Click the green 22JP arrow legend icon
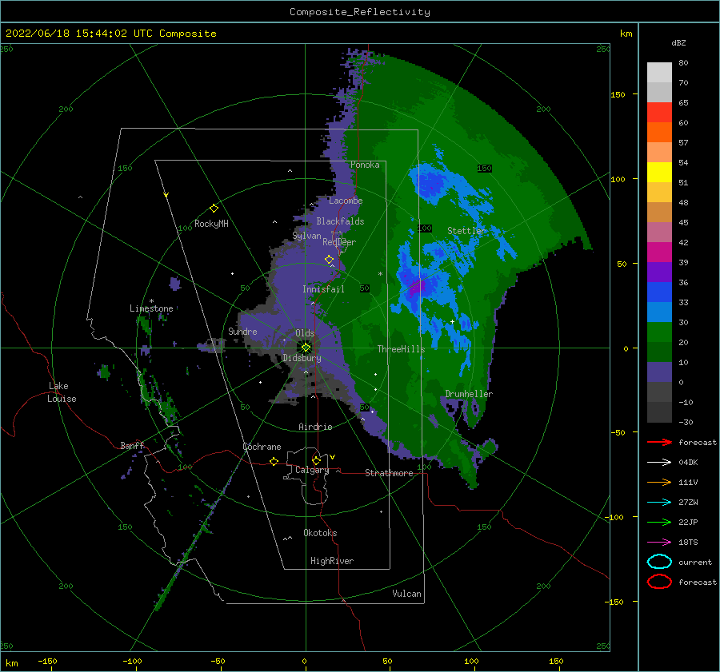 (659, 522)
